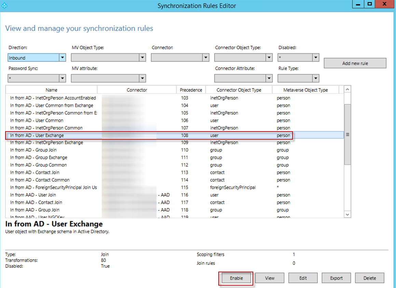396x288 pixels.
Task: Export the selected rule
Action: [336, 278]
